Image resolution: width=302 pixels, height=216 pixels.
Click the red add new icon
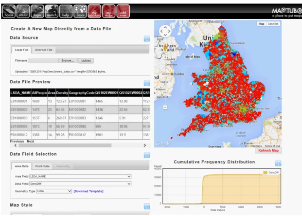point(123,11)
